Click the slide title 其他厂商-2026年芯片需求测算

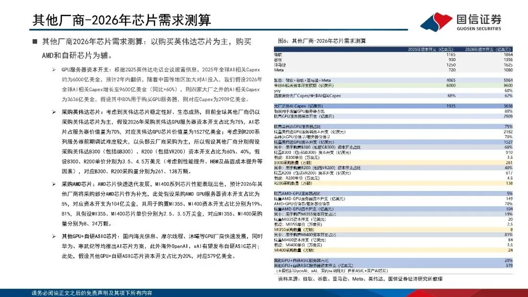[122, 20]
